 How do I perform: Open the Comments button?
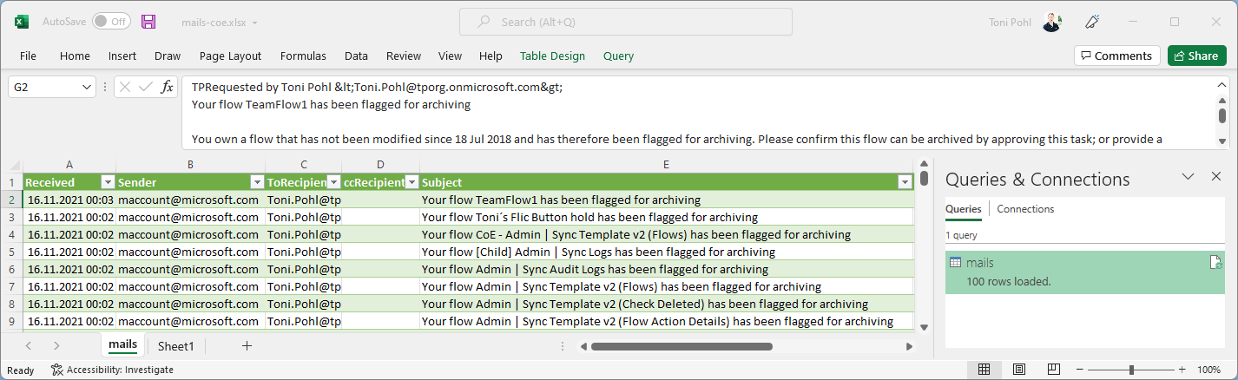point(1116,56)
